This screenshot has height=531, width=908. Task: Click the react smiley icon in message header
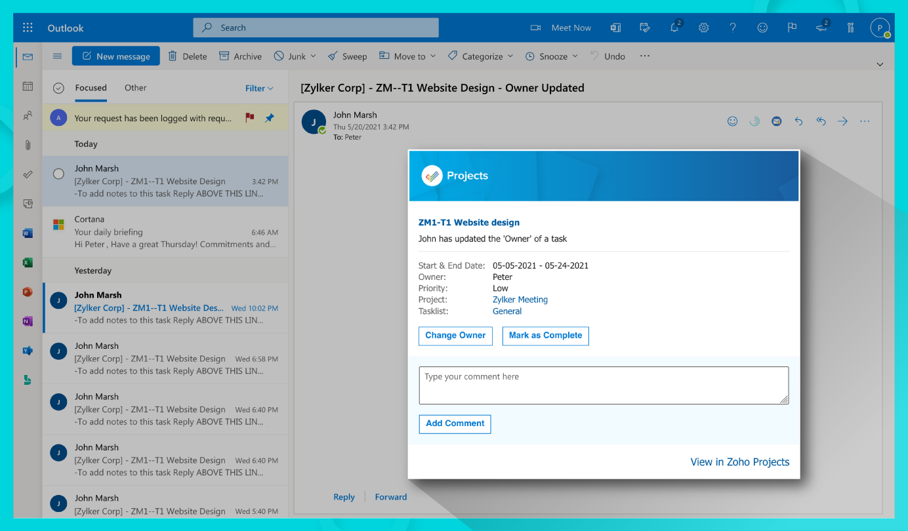coord(733,121)
